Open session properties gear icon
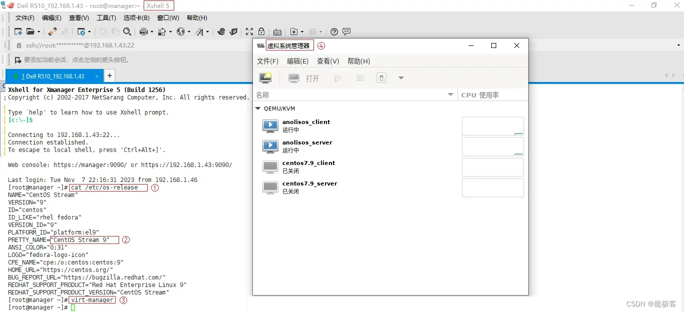This screenshot has height=312, width=684. tap(81, 31)
